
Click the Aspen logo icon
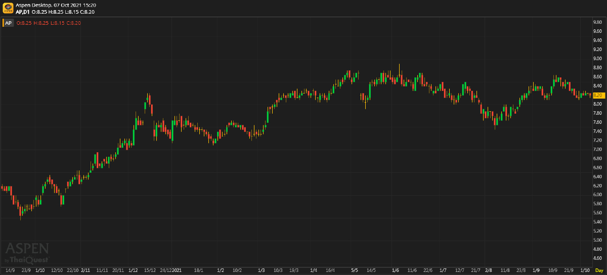[x=8, y=8]
